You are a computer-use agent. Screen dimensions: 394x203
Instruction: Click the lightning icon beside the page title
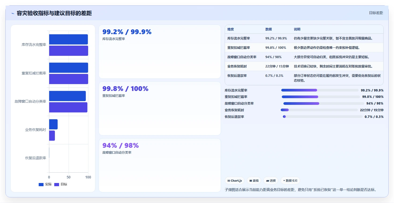[x=13, y=13]
